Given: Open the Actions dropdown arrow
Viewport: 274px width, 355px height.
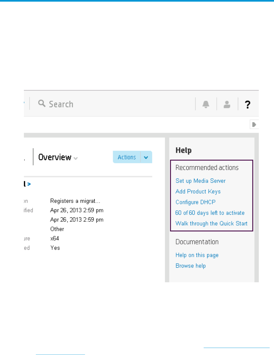Looking at the screenshot, I should [x=146, y=157].
